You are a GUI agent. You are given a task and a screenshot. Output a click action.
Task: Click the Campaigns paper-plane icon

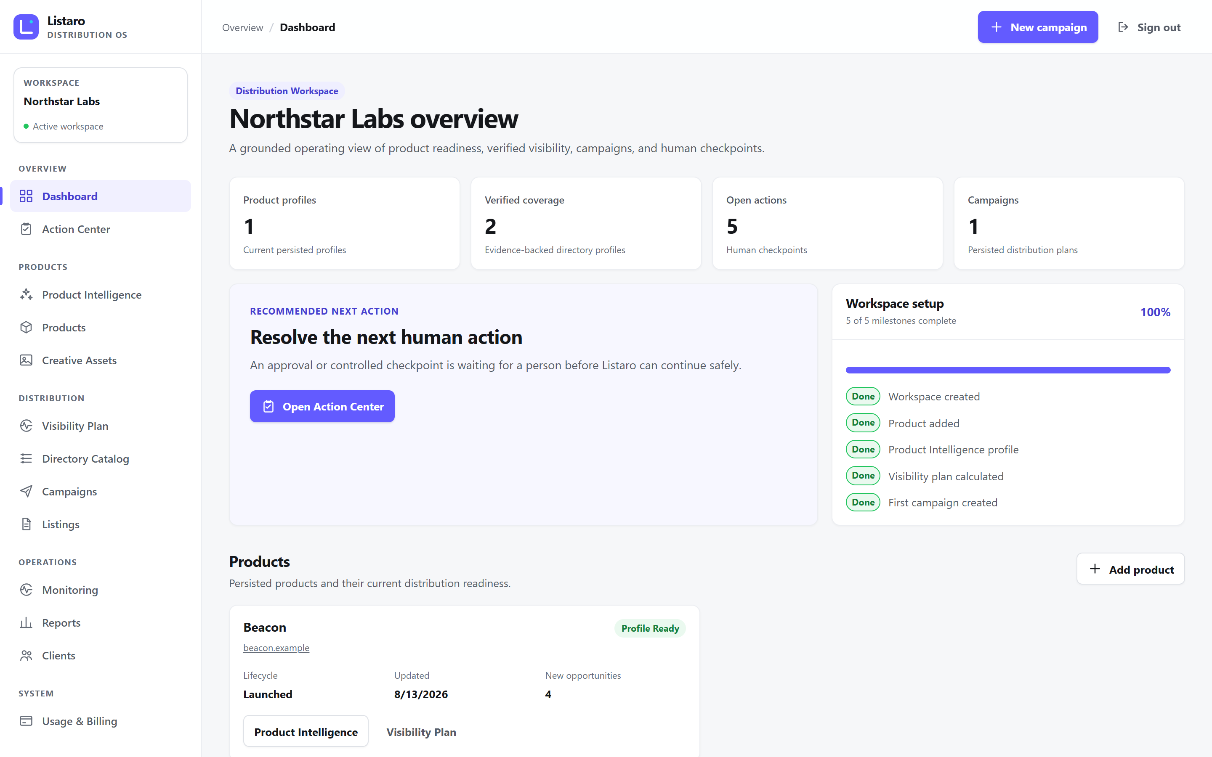[x=26, y=491]
